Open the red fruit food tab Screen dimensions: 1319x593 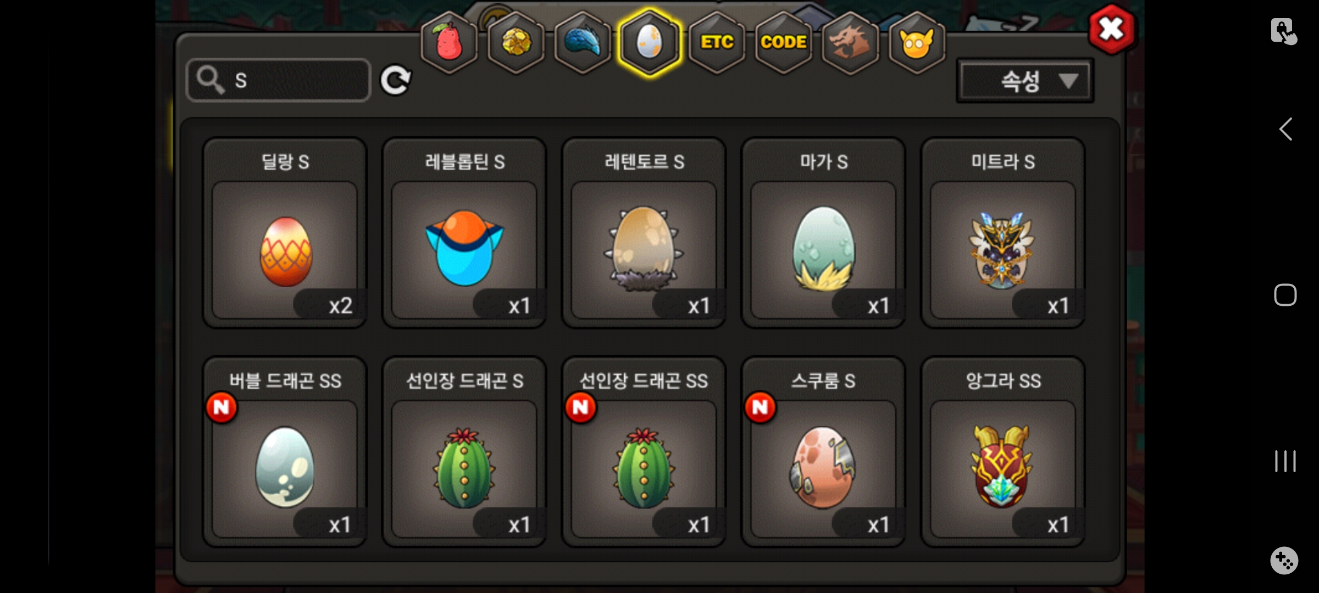click(449, 42)
